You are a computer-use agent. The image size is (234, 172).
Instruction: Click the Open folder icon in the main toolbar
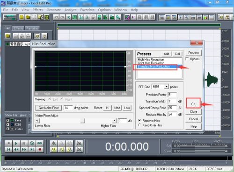click(28, 17)
